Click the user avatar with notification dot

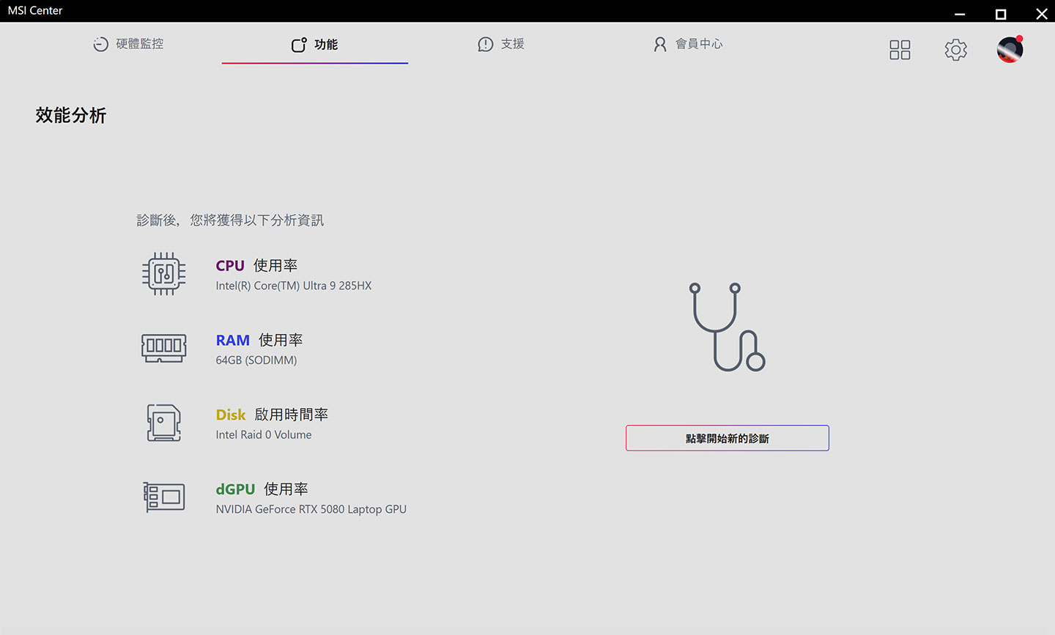(x=1010, y=50)
